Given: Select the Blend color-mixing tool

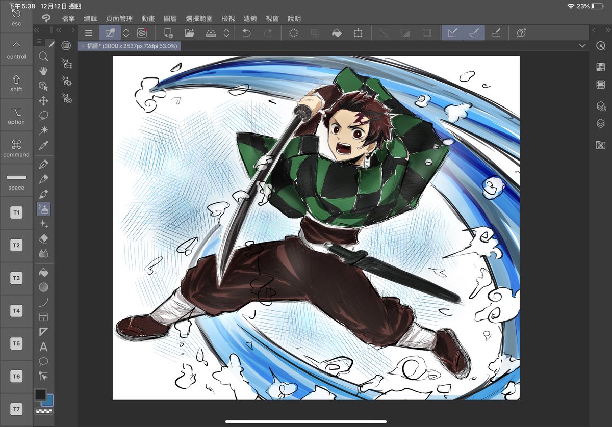Looking at the screenshot, I should 44,254.
